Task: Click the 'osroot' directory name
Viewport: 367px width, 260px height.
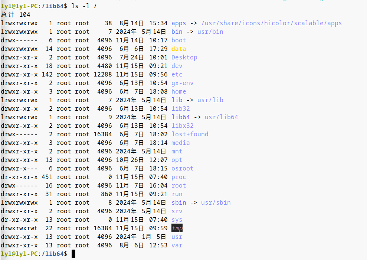Action: 182,168
